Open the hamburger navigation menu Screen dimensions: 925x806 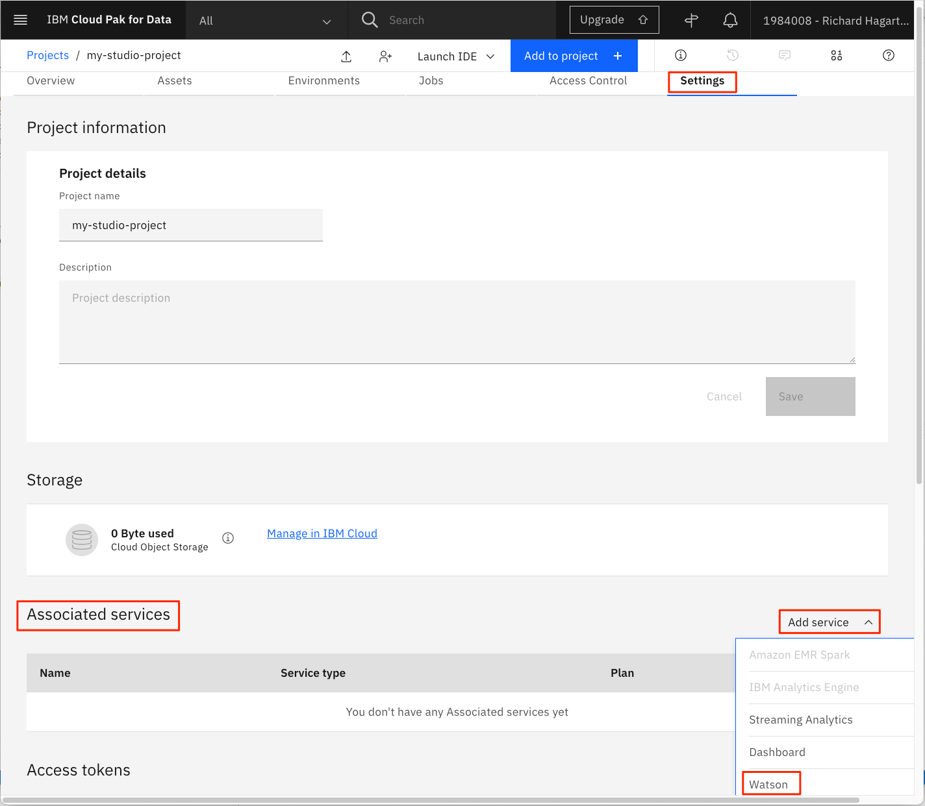click(20, 20)
